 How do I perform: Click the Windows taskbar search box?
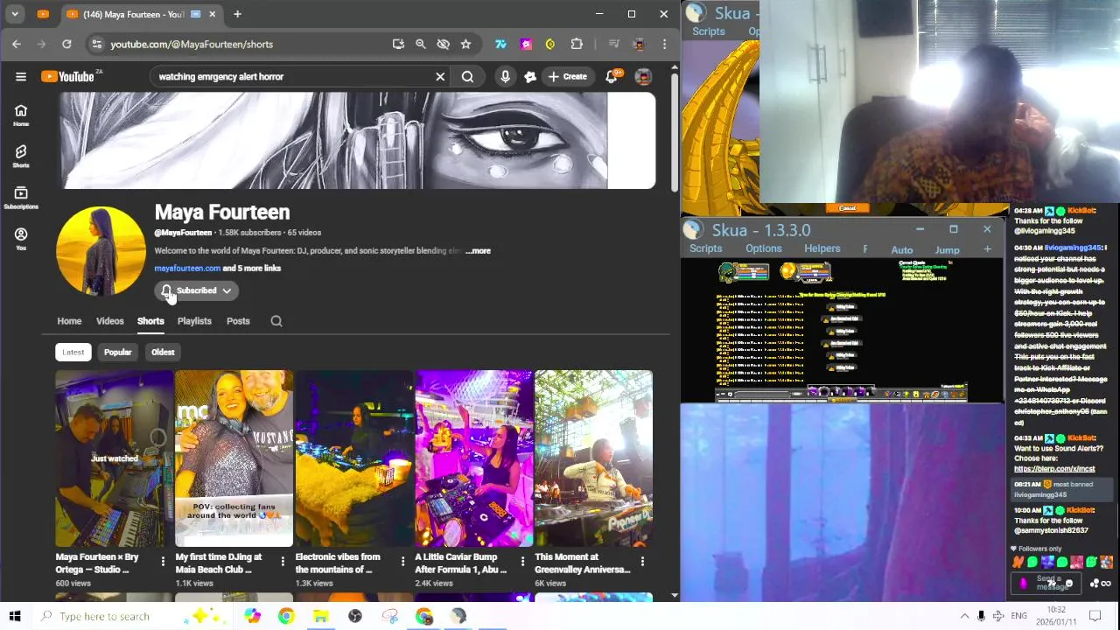pyautogui.click(x=133, y=616)
